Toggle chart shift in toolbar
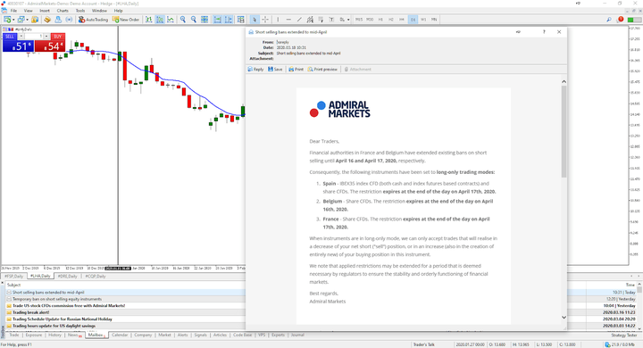643x348 pixels. point(228,20)
